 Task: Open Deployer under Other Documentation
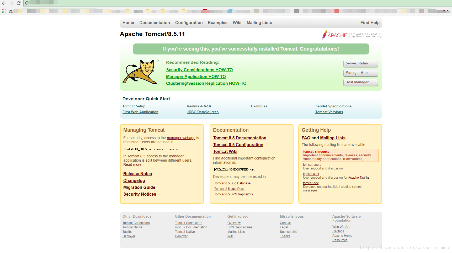pyautogui.click(x=181, y=236)
